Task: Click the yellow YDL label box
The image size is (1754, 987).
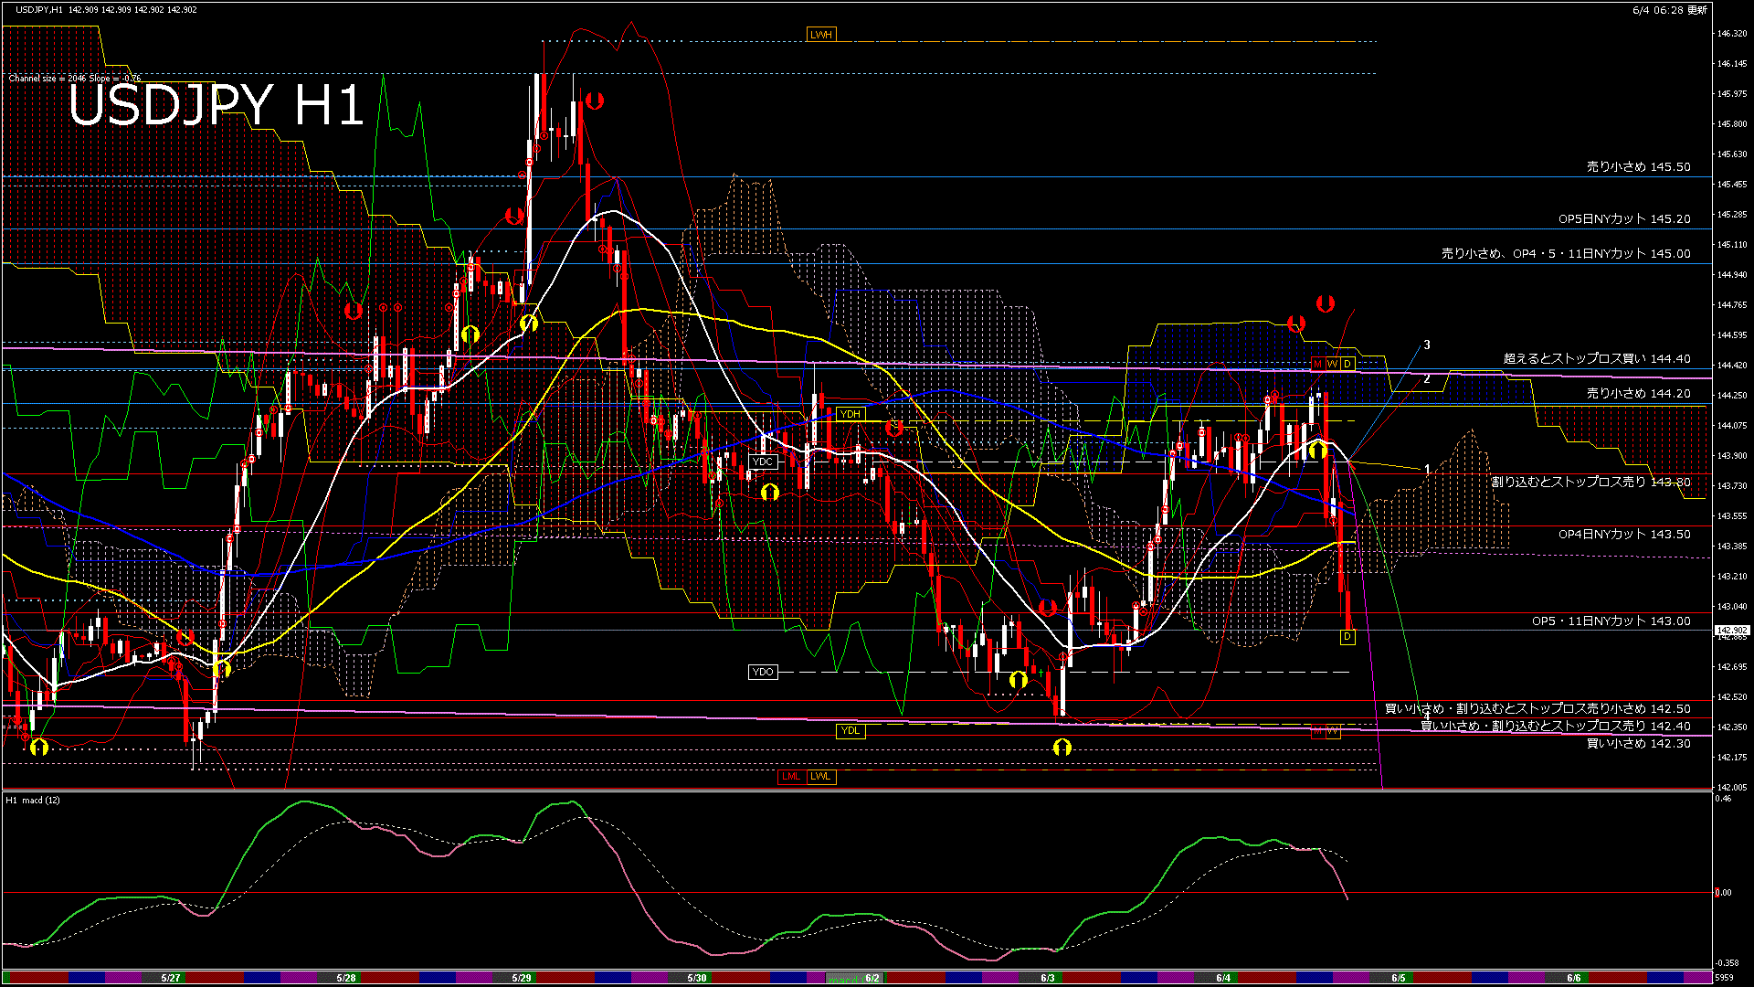Action: [851, 731]
